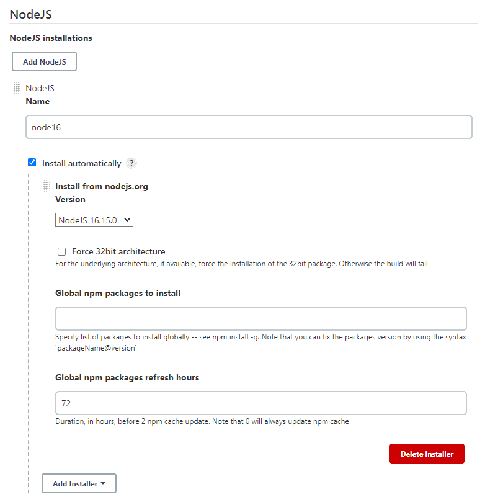485x502 pixels.
Task: Select the refresh hours field showing 72
Action: [x=260, y=403]
